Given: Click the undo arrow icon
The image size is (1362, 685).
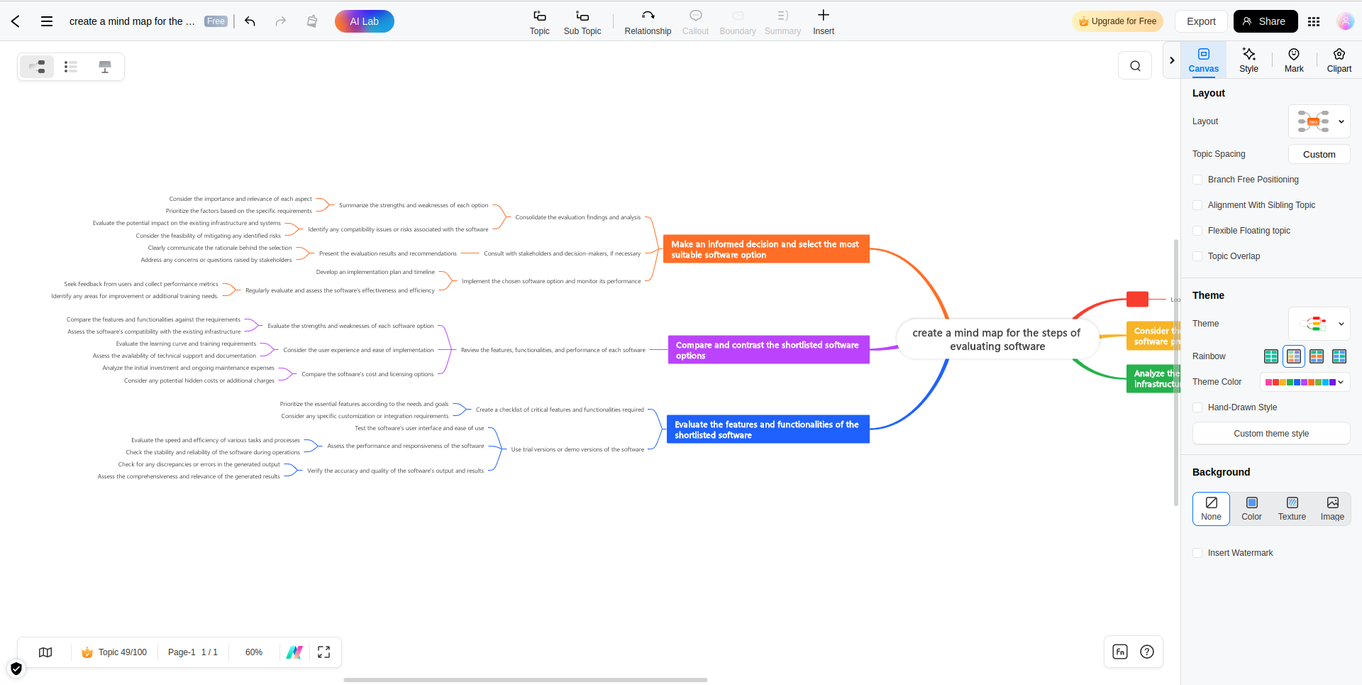Looking at the screenshot, I should click(250, 21).
